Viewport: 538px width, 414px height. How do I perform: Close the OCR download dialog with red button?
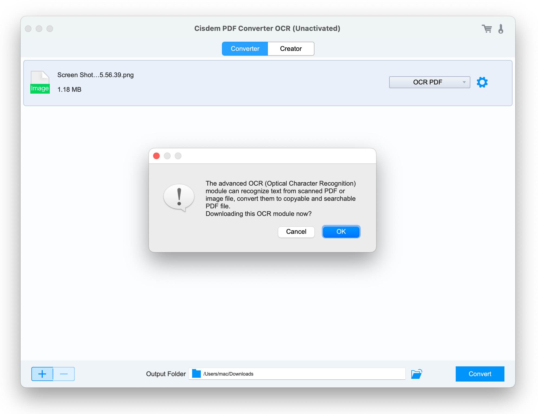point(156,156)
